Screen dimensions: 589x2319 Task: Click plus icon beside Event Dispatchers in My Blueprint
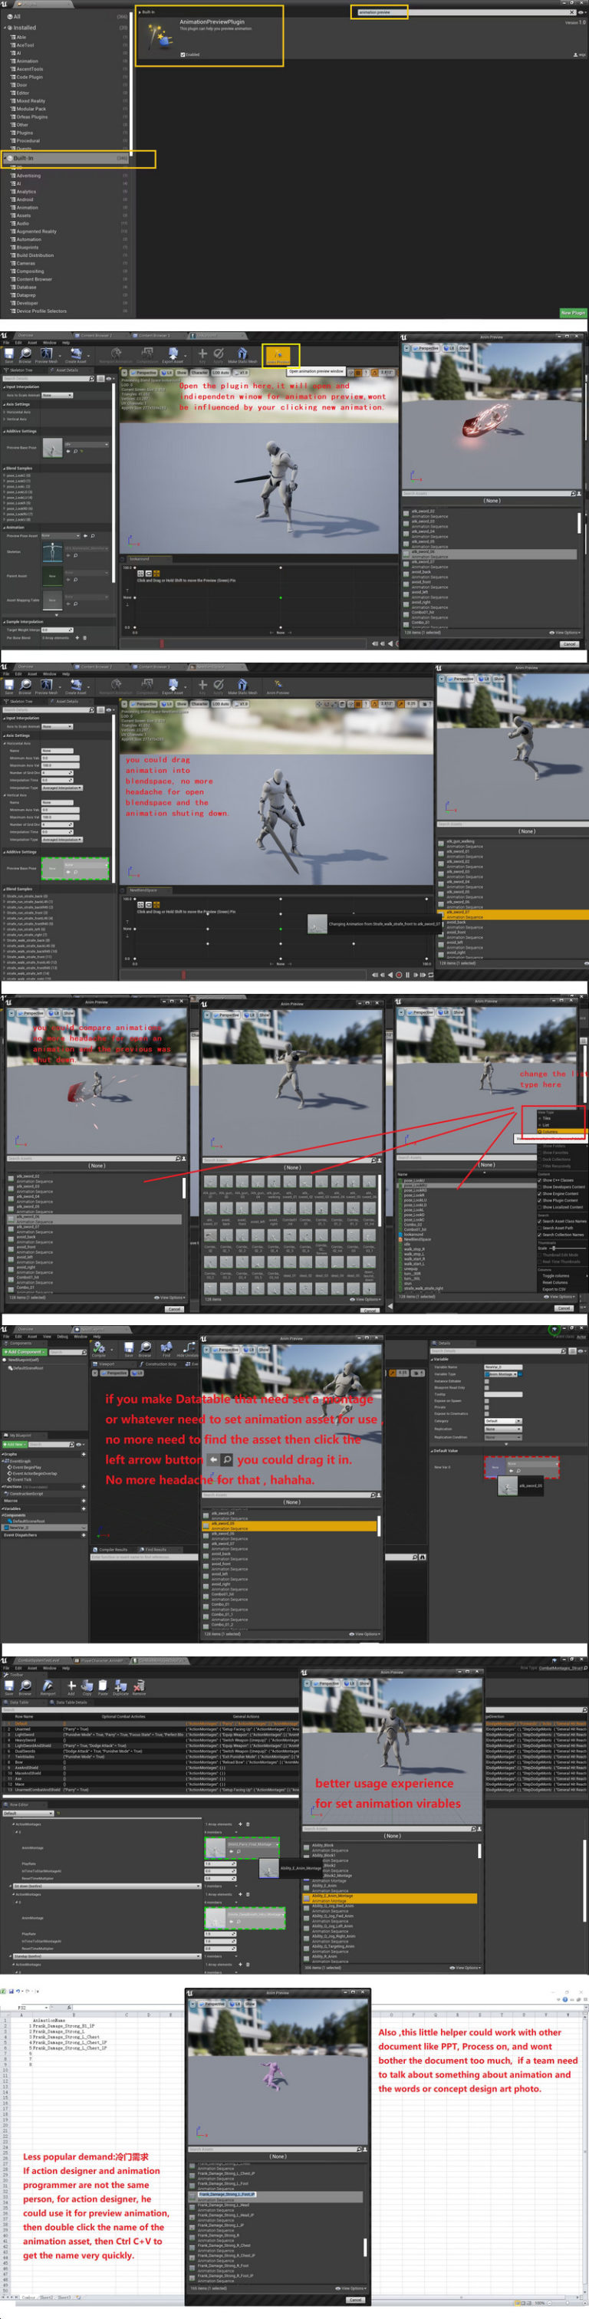(x=84, y=1536)
